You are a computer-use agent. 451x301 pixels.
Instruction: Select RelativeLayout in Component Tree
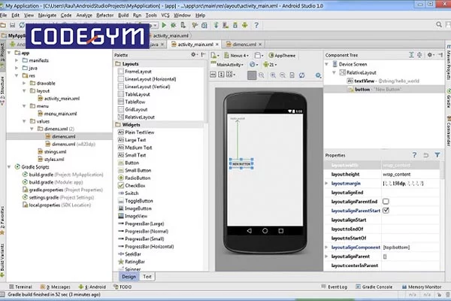358,72
